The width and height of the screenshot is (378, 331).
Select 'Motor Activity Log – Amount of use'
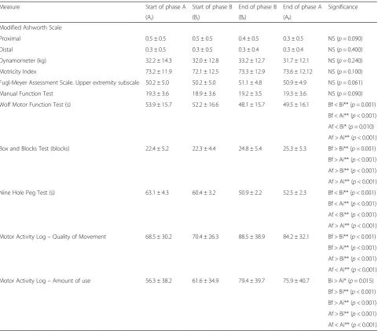(x=45, y=281)
